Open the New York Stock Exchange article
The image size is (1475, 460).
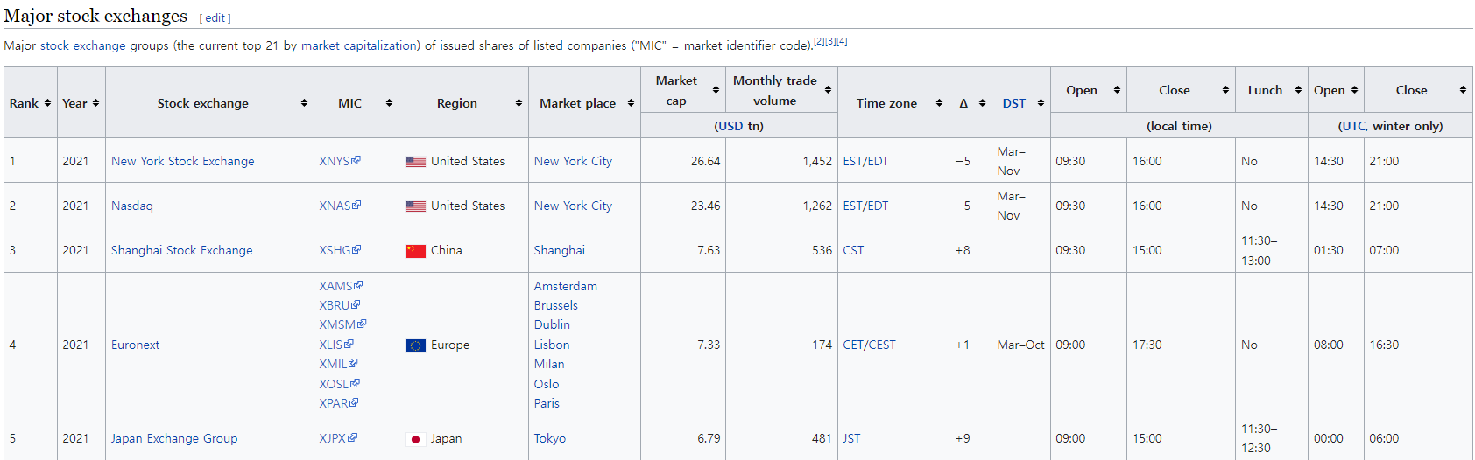[183, 161]
